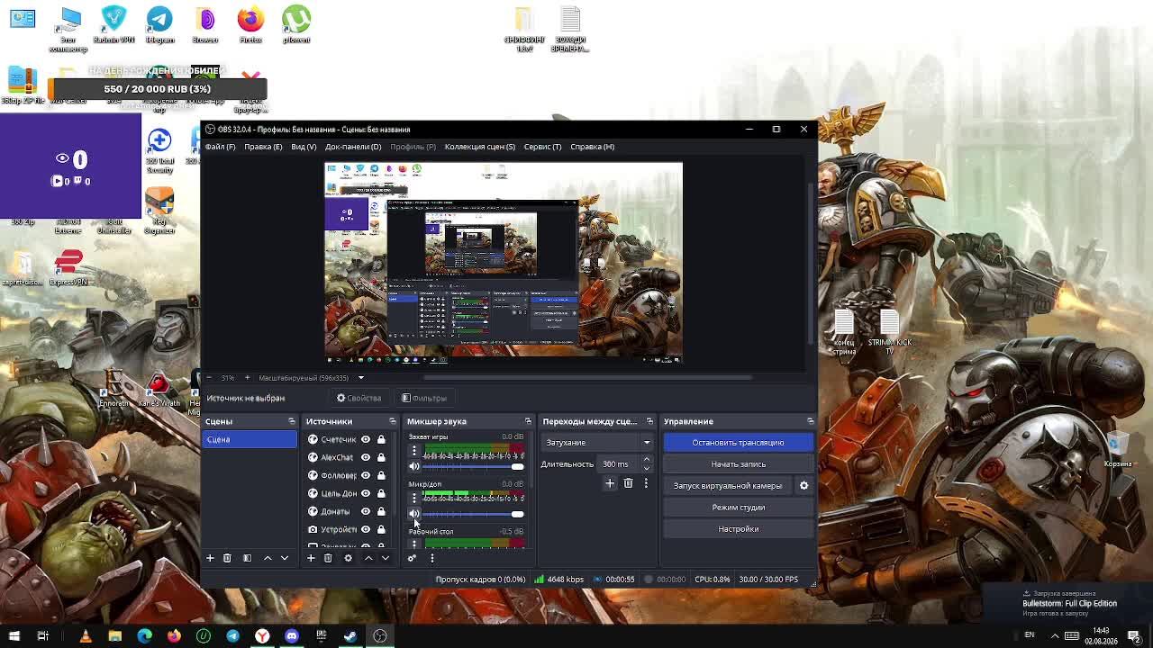The height and width of the screenshot is (648, 1153).
Task: Decrease transition duration with the down arrow
Action: coord(646,468)
